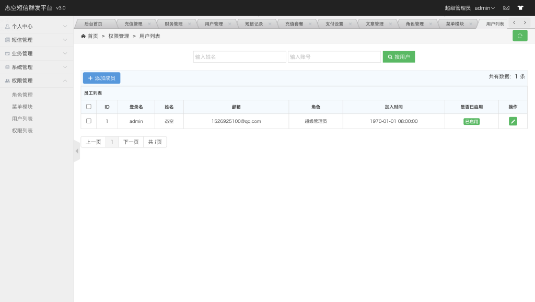Click the 搜用户 search button
Viewport: 535px width, 302px height.
[x=399, y=56]
